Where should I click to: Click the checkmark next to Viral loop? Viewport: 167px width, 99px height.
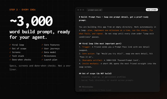coord(10,45)
